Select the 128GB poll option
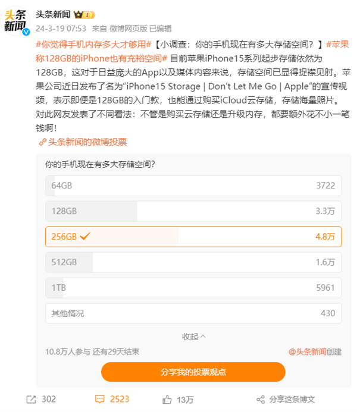Screen dimensions: 357x412 tap(193, 211)
